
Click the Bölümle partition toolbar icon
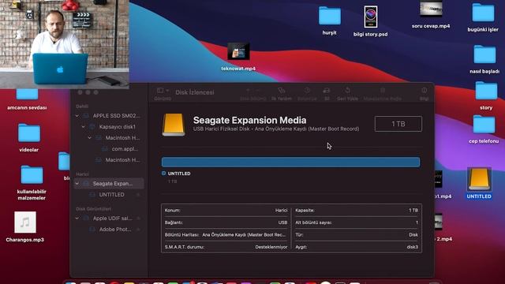[307, 91]
